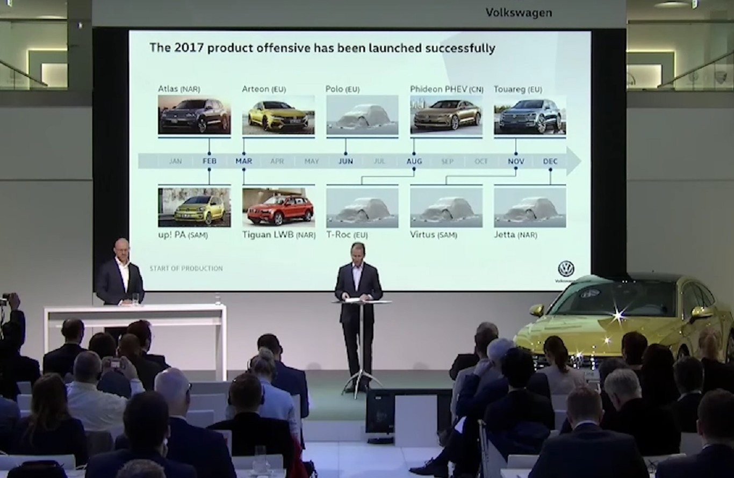734x478 pixels.
Task: Click the slide title about 2017 product offensive
Action: click(x=322, y=48)
